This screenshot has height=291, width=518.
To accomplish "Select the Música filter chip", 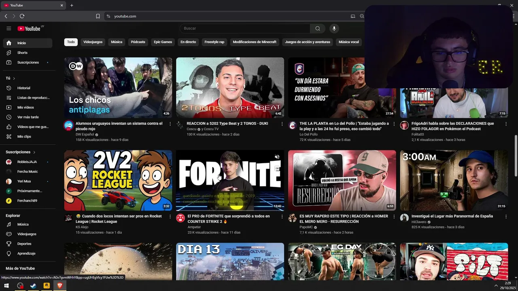I will click(x=117, y=42).
